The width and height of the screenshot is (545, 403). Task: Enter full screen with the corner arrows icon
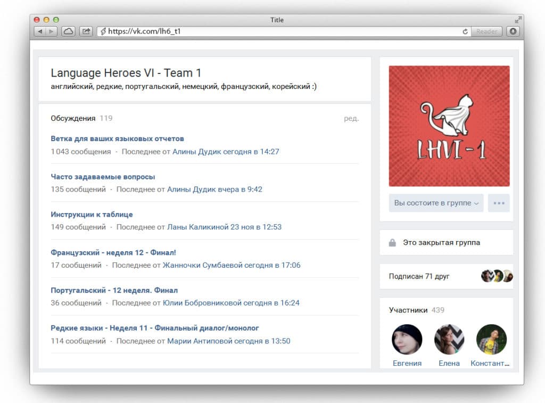518,20
